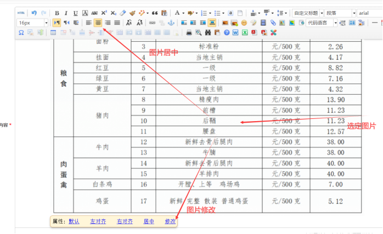Open the font color picker arrow
This screenshot has width=383, height=234.
[x=184, y=13]
